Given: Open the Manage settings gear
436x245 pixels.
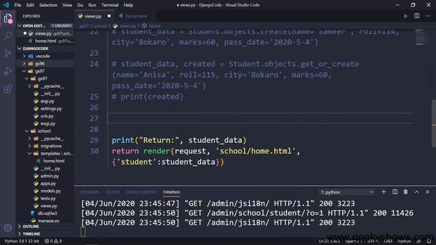Looking at the screenshot, I should 8,228.
